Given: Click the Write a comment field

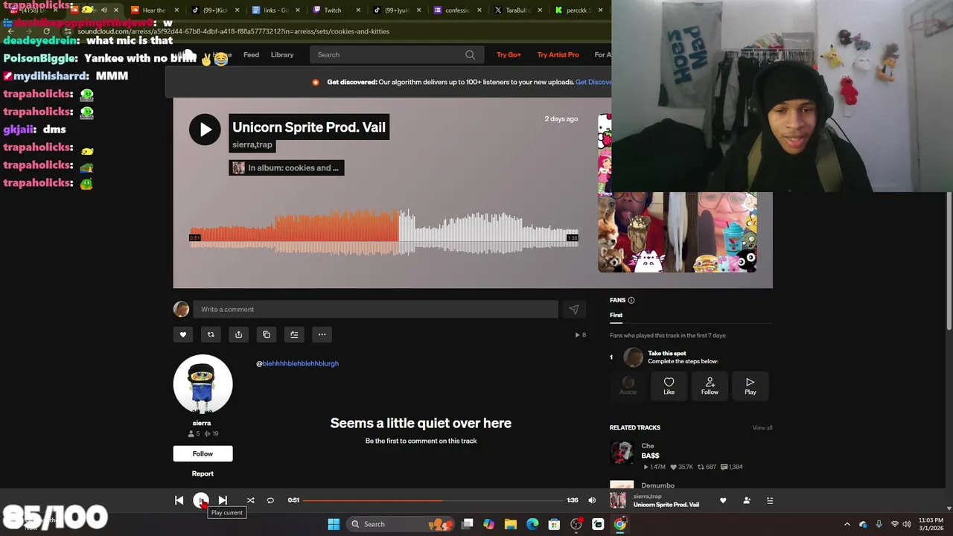Looking at the screenshot, I should 375,309.
